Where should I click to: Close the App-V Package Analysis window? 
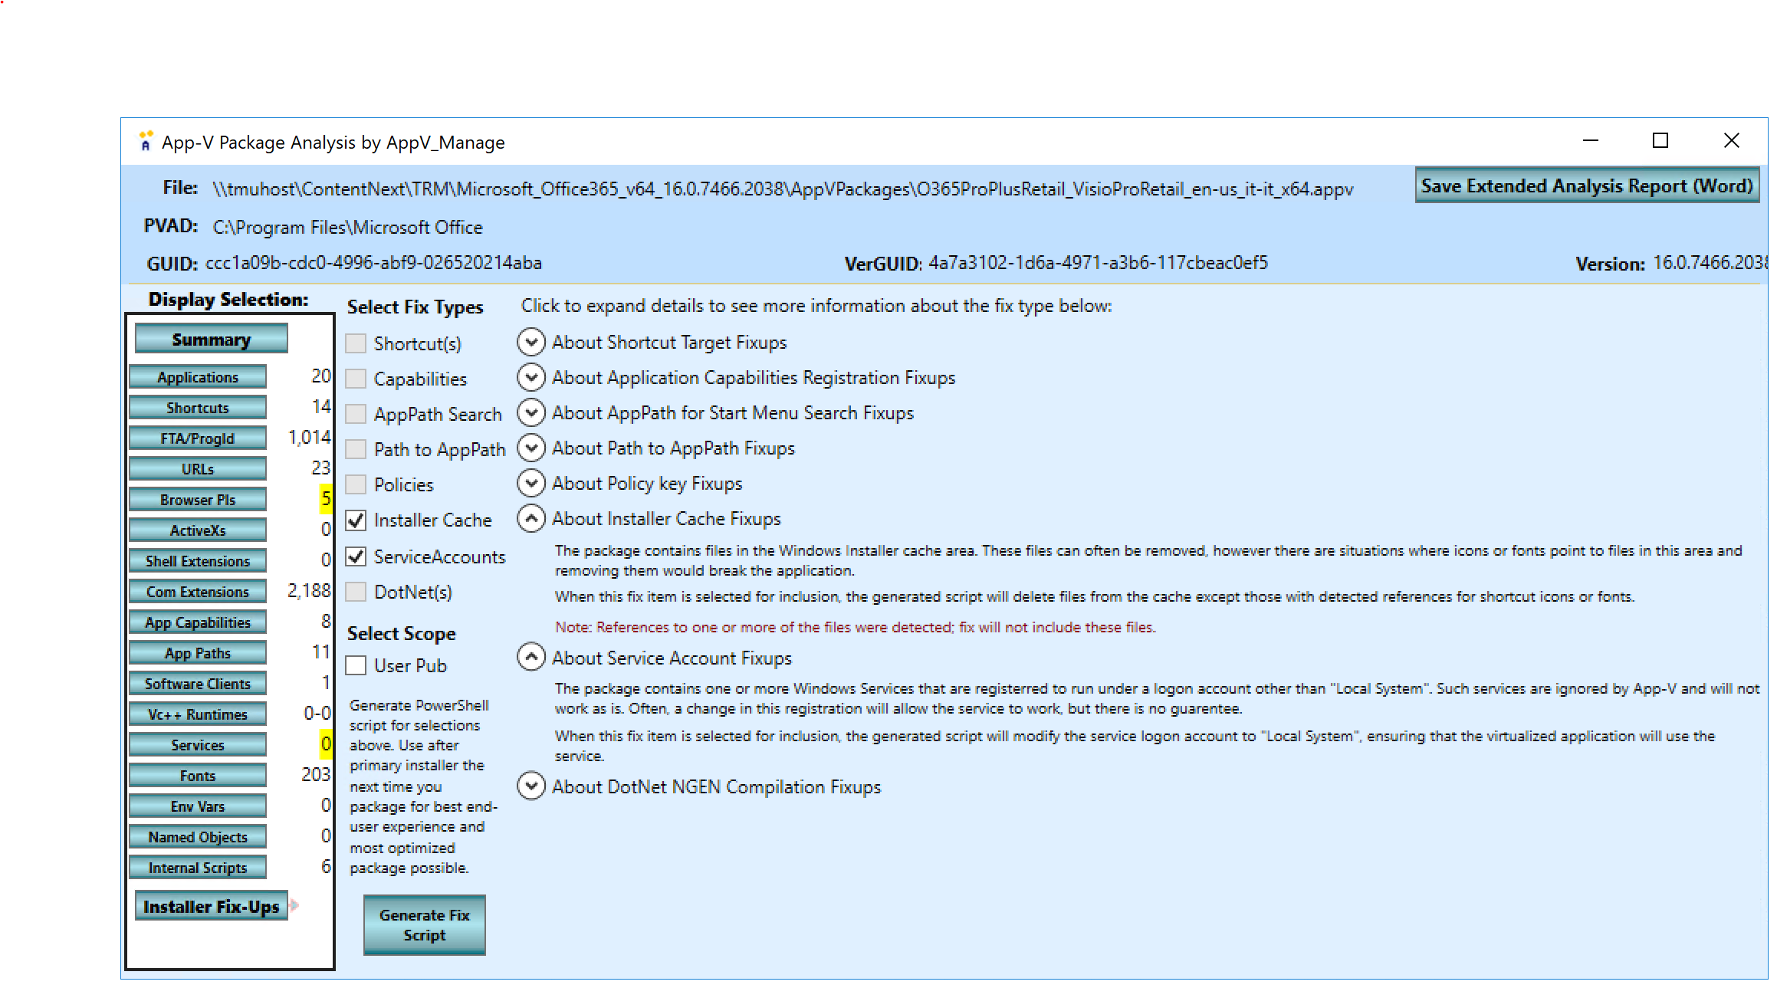1731,141
